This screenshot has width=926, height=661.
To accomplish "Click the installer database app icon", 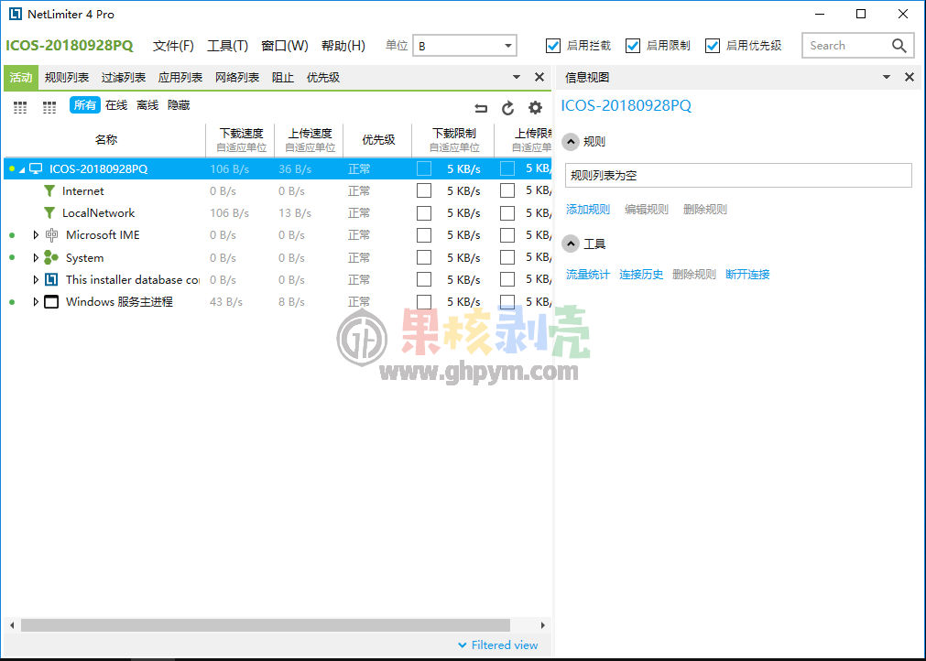I will click(51, 279).
